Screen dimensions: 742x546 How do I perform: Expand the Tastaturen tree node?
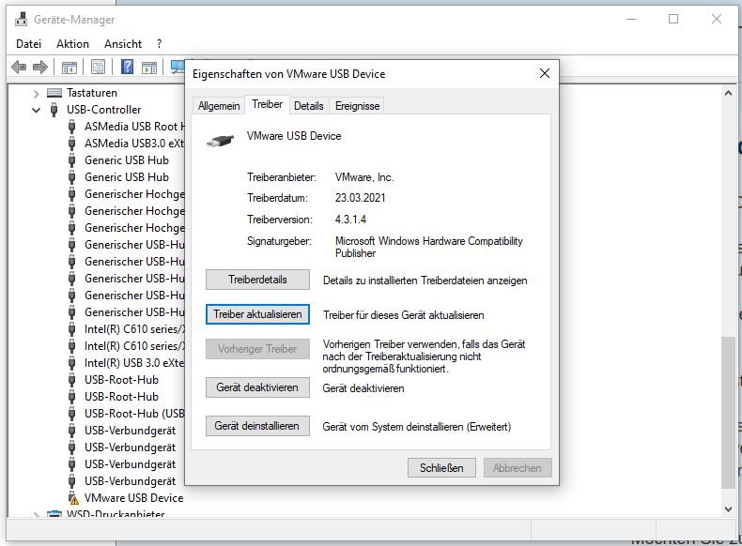tap(37, 93)
